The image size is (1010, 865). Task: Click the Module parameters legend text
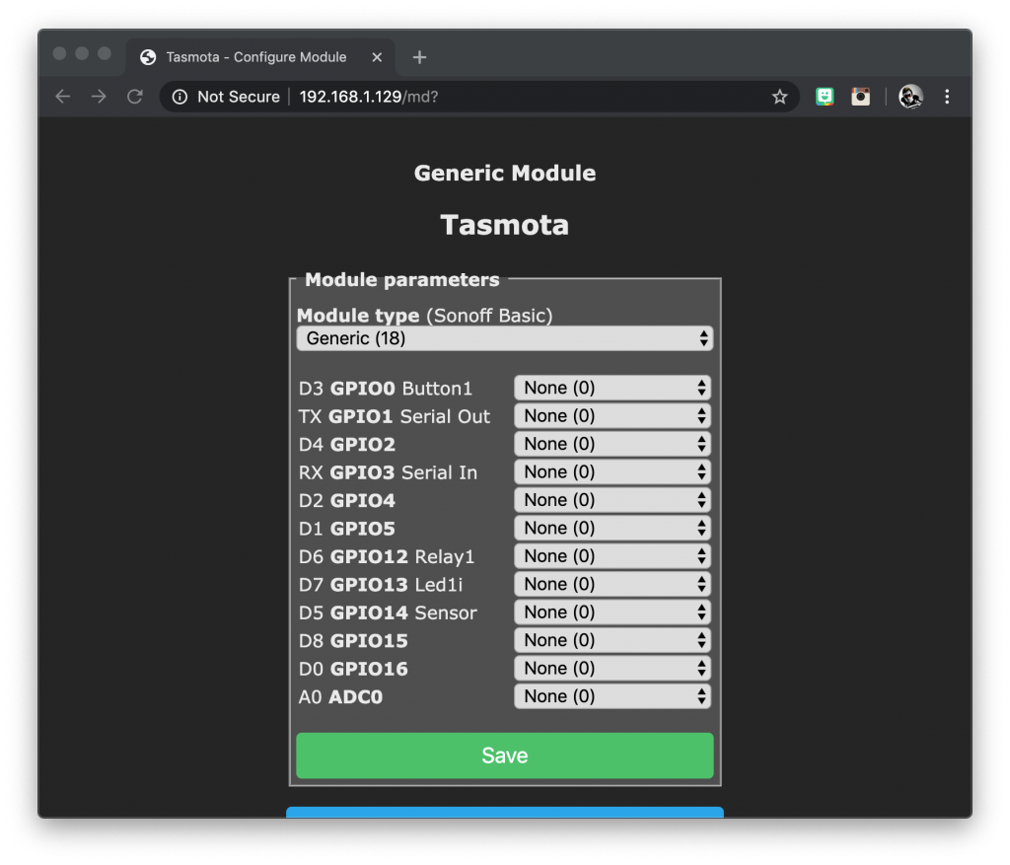pyautogui.click(x=402, y=279)
